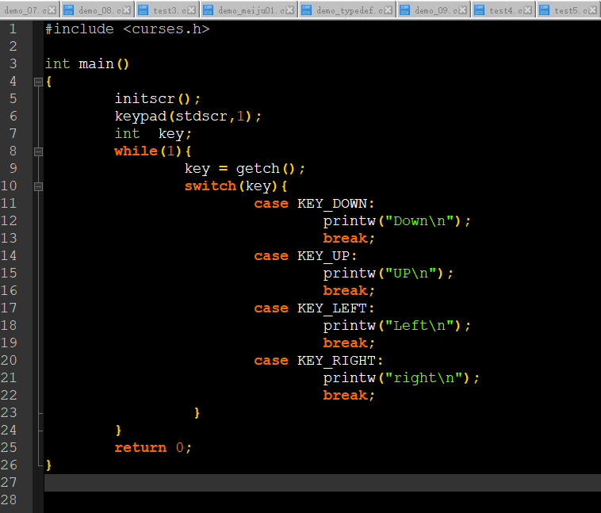The width and height of the screenshot is (601, 513).
Task: Click the "switch" keyword on line 10
Action: point(210,186)
